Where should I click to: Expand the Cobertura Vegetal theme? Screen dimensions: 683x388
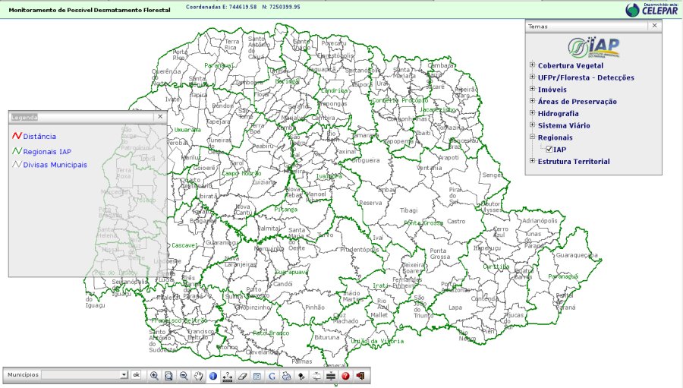pos(532,65)
